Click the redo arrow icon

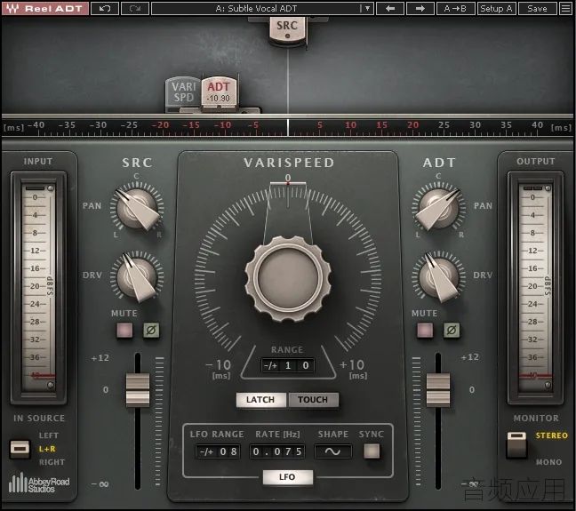tap(135, 9)
